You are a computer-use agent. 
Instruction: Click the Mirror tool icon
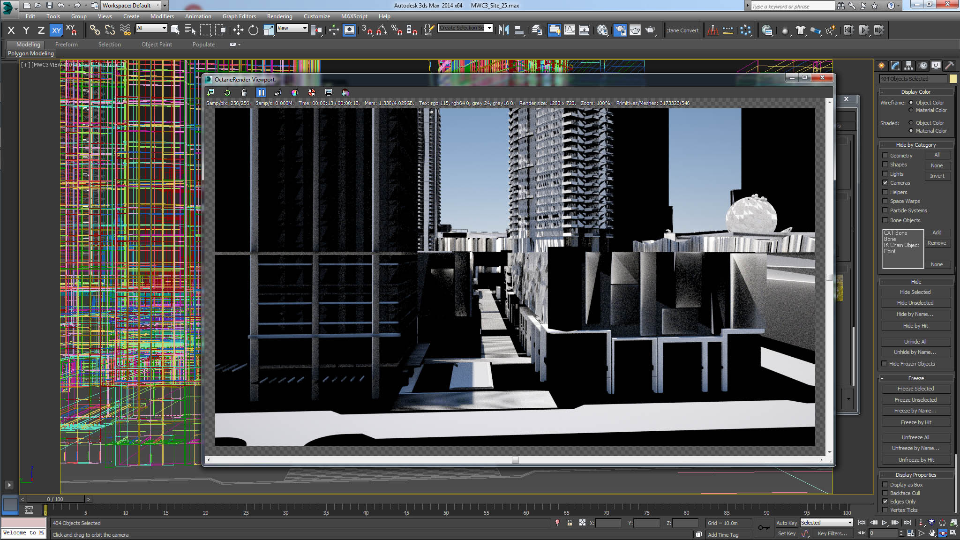pyautogui.click(x=503, y=30)
